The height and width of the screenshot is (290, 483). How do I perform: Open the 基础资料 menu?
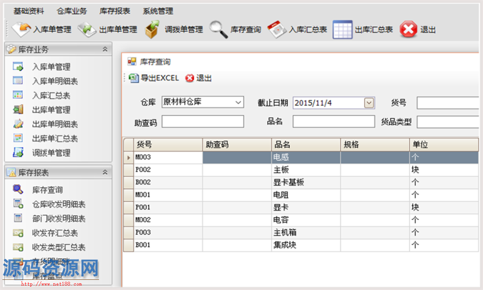coord(28,11)
